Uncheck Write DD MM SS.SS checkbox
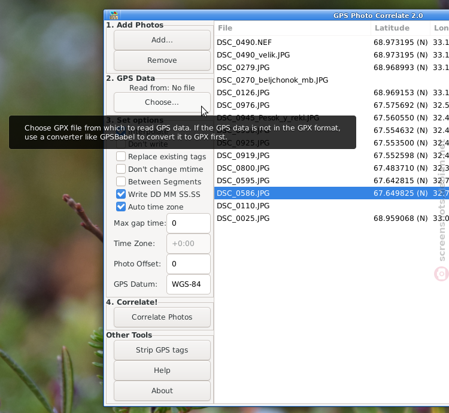Screen dimensions: 449x413 pyautogui.click(x=121, y=195)
